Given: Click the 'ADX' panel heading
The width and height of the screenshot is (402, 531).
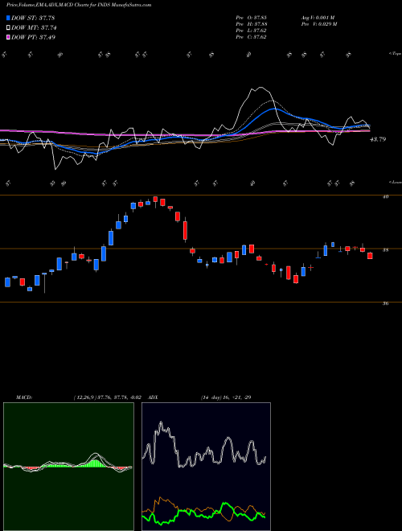Looking at the screenshot, I should tap(153, 397).
